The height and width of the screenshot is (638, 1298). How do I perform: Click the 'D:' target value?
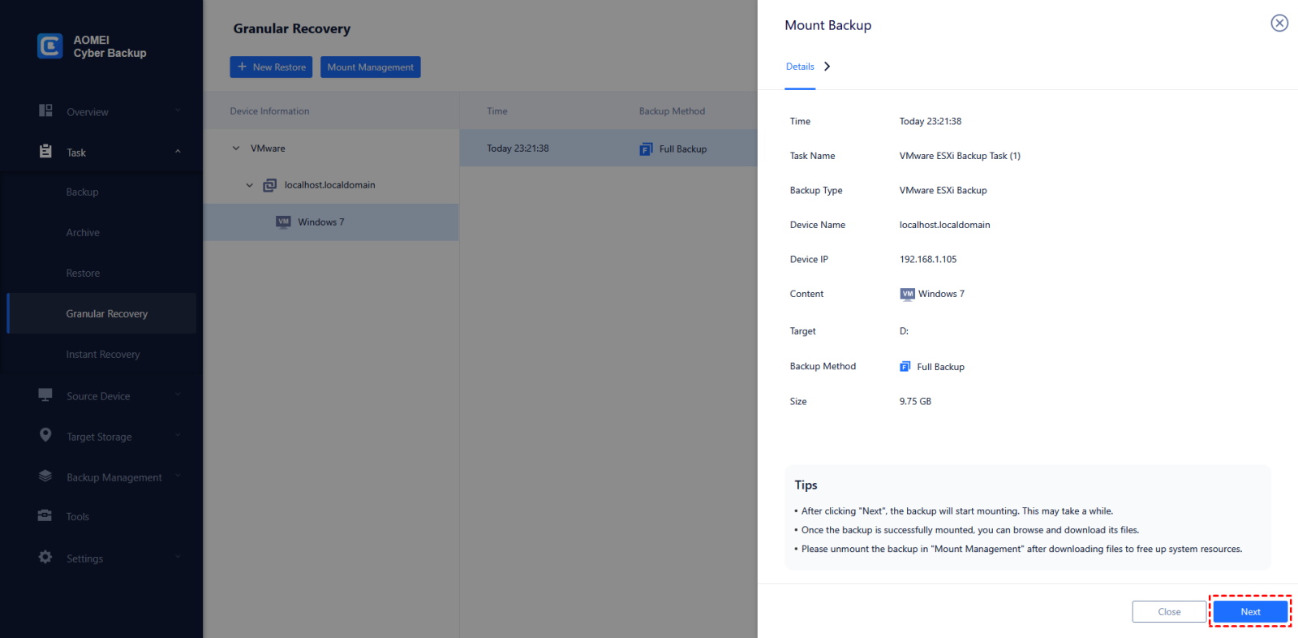pos(904,331)
